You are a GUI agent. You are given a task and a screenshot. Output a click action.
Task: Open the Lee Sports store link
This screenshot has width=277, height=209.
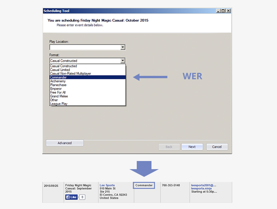coord(107,185)
